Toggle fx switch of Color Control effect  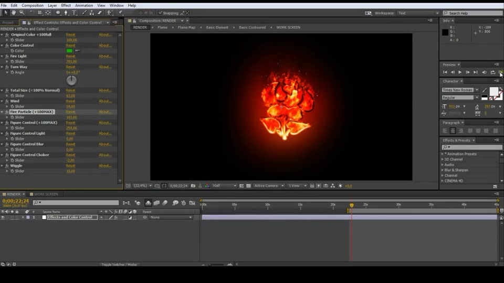point(7,45)
